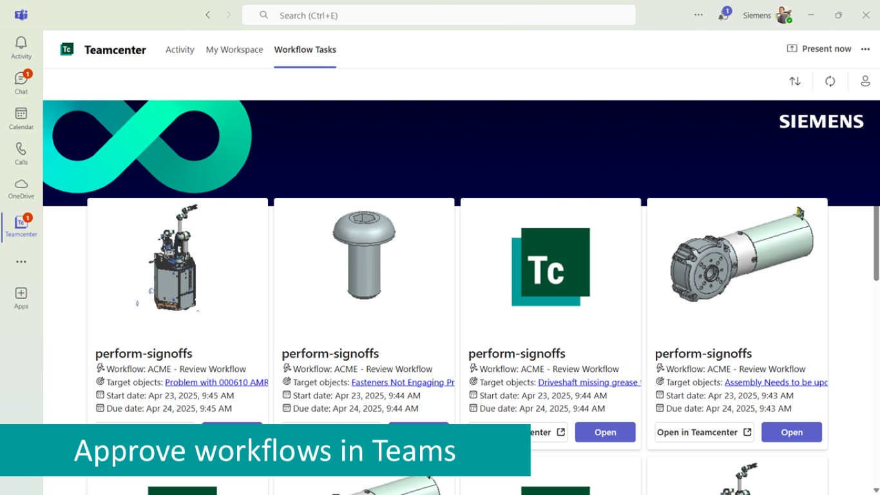Open the user icon in tasks toolbar
This screenshot has height=495, width=880.
pos(865,81)
